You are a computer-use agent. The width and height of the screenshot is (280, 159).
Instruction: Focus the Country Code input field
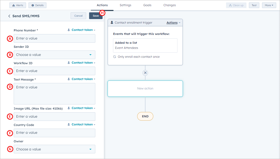[x=54, y=133]
